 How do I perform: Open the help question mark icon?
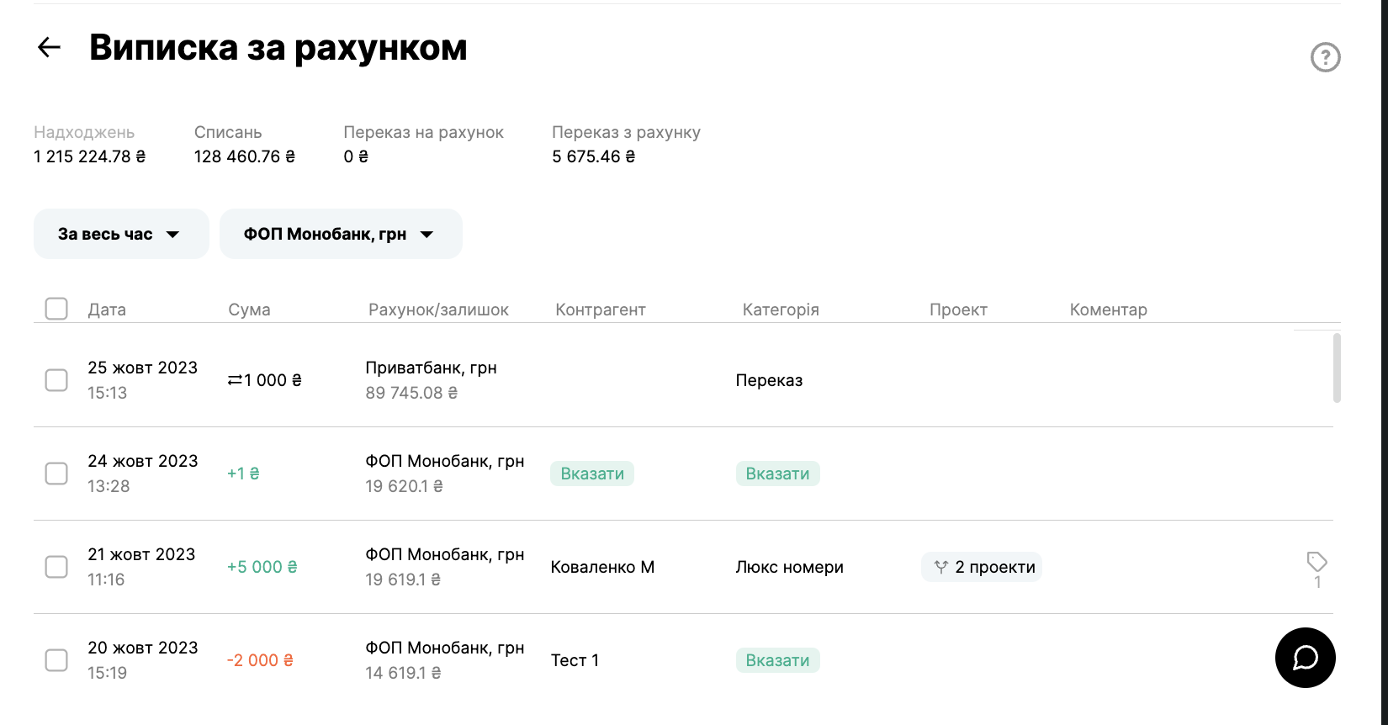pyautogui.click(x=1326, y=57)
